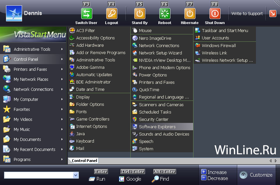This screenshot has height=185, width=280.
Task: Click the right scroll arrow on tab bar
Action: pos(276,161)
